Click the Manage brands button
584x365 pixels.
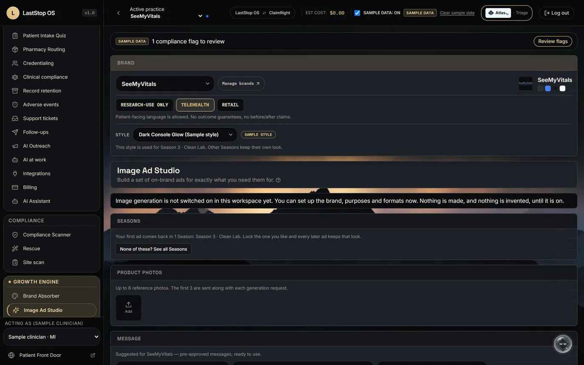[241, 84]
